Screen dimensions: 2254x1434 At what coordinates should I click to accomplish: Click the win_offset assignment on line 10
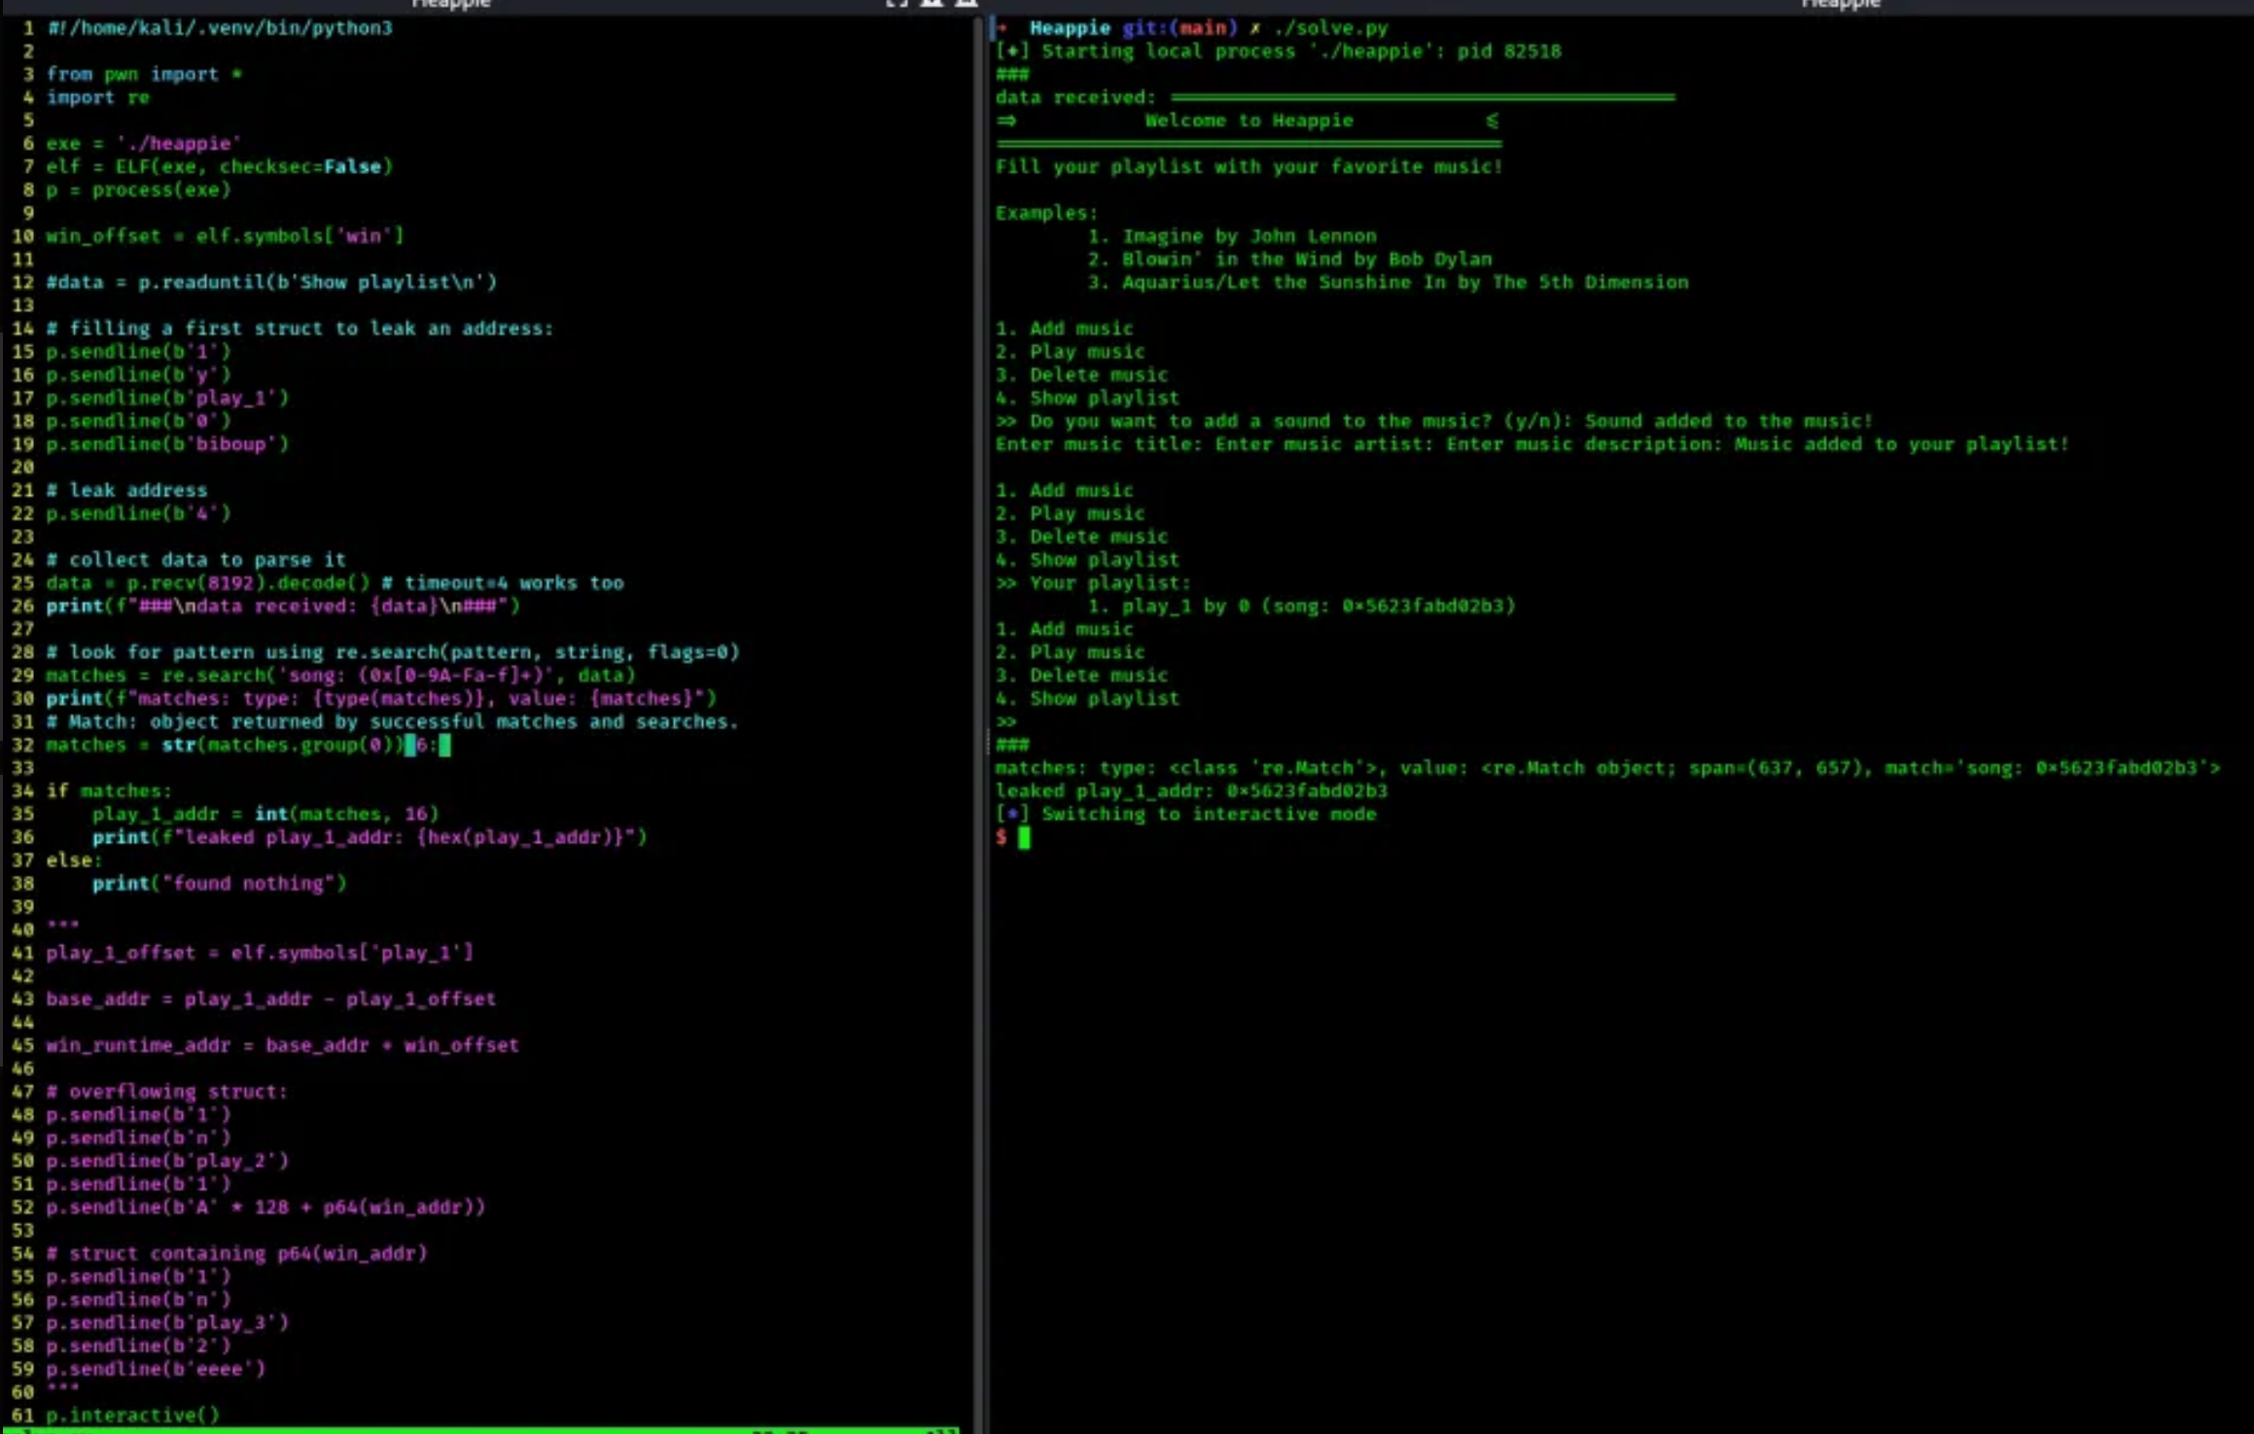[225, 236]
